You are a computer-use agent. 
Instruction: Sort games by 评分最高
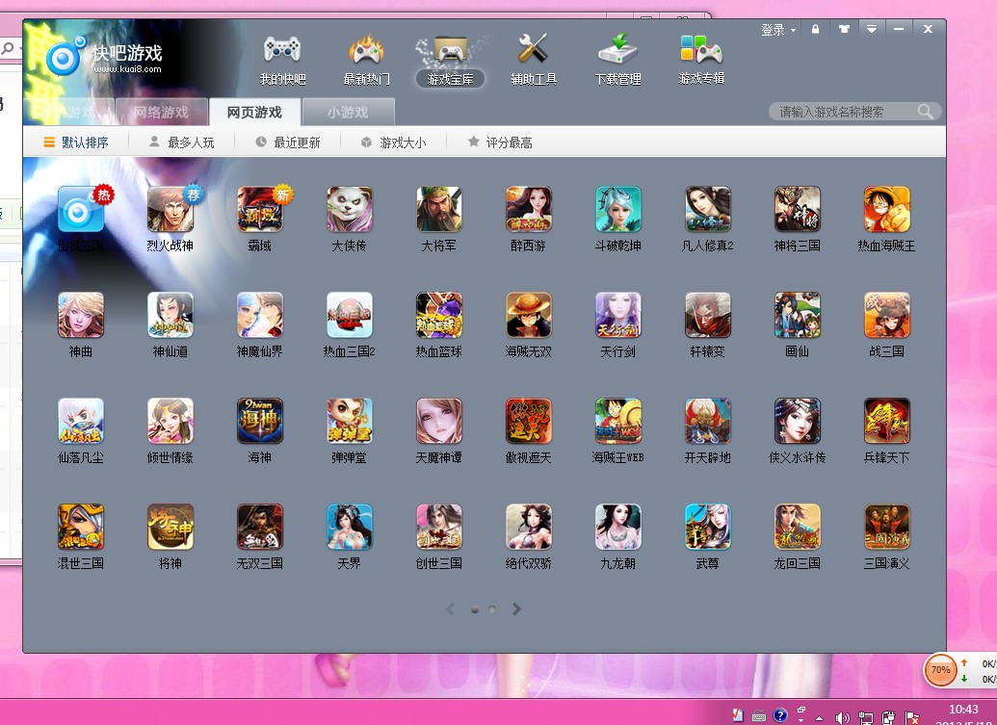499,142
